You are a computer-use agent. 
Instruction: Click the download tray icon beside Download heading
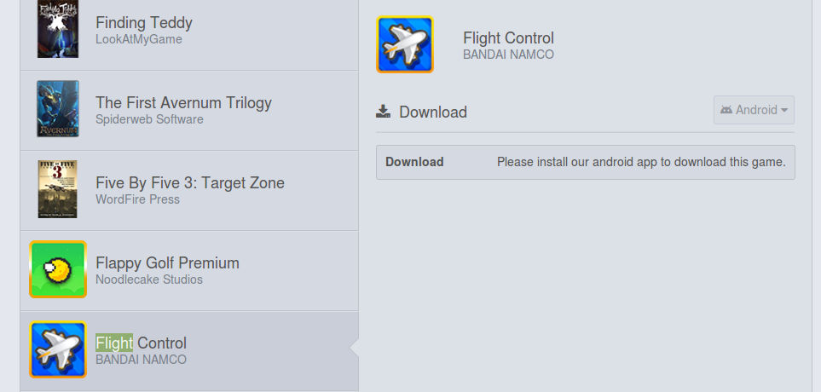[384, 112]
